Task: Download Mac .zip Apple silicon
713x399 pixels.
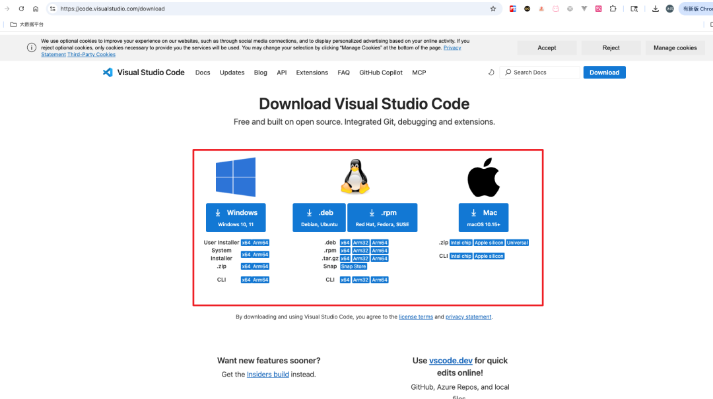Action: pyautogui.click(x=489, y=243)
